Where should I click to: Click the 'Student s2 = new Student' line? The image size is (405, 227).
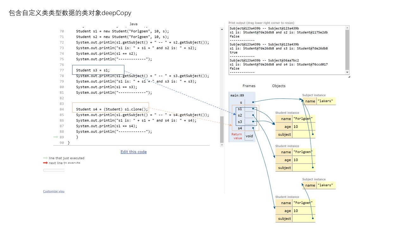[122, 37]
